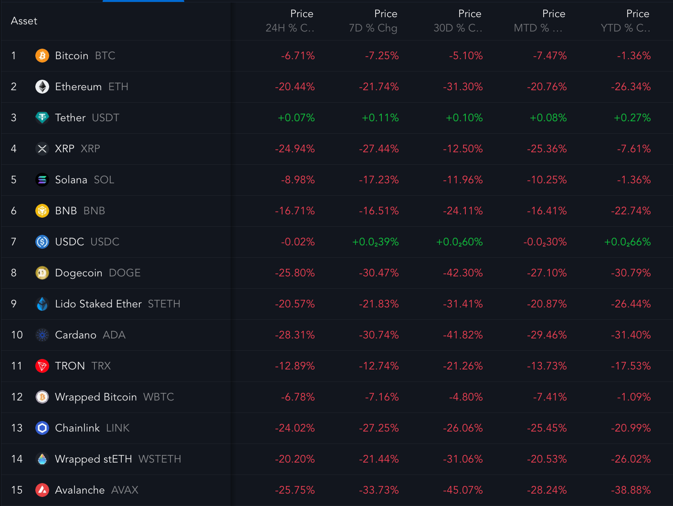Select Lido Staked Ether 7D value -21.83%
673x506 pixels.
(x=379, y=304)
